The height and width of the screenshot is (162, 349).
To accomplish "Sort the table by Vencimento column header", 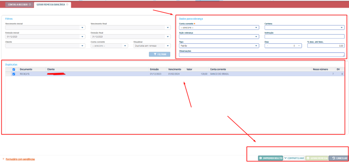I will click(174, 70).
